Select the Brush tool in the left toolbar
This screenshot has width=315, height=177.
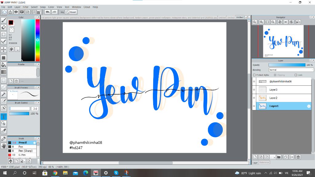coord(4,20)
